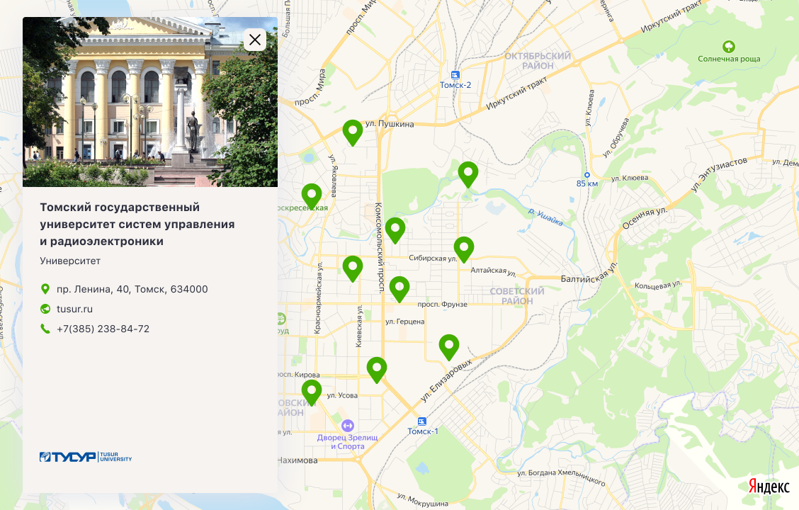Select the green marker on Сибирская ул.
The width and height of the screenshot is (799, 510).
(x=464, y=249)
